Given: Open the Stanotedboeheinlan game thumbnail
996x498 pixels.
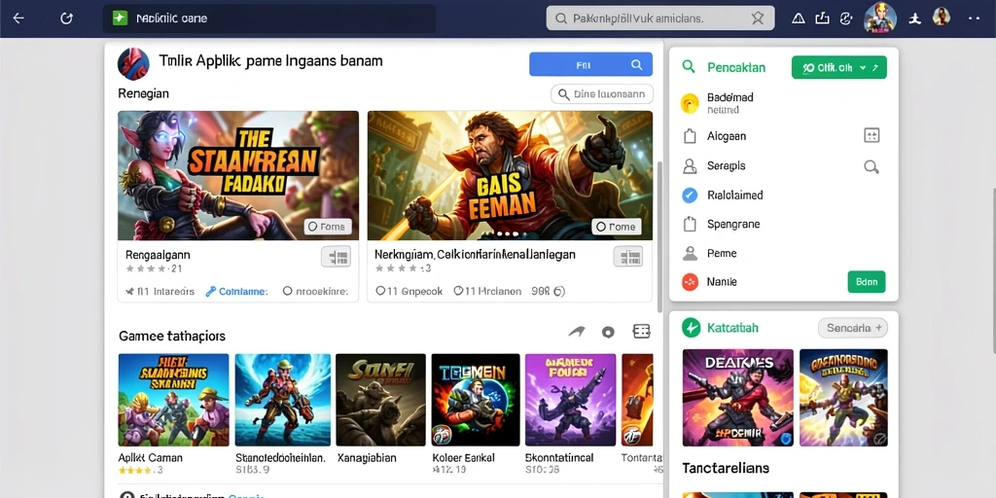Looking at the screenshot, I should (283, 400).
